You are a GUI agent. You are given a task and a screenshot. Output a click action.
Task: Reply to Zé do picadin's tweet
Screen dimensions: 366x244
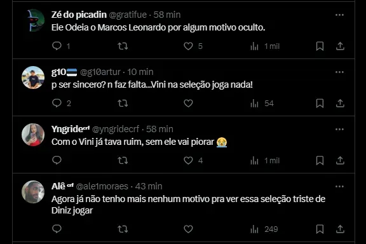point(57,46)
